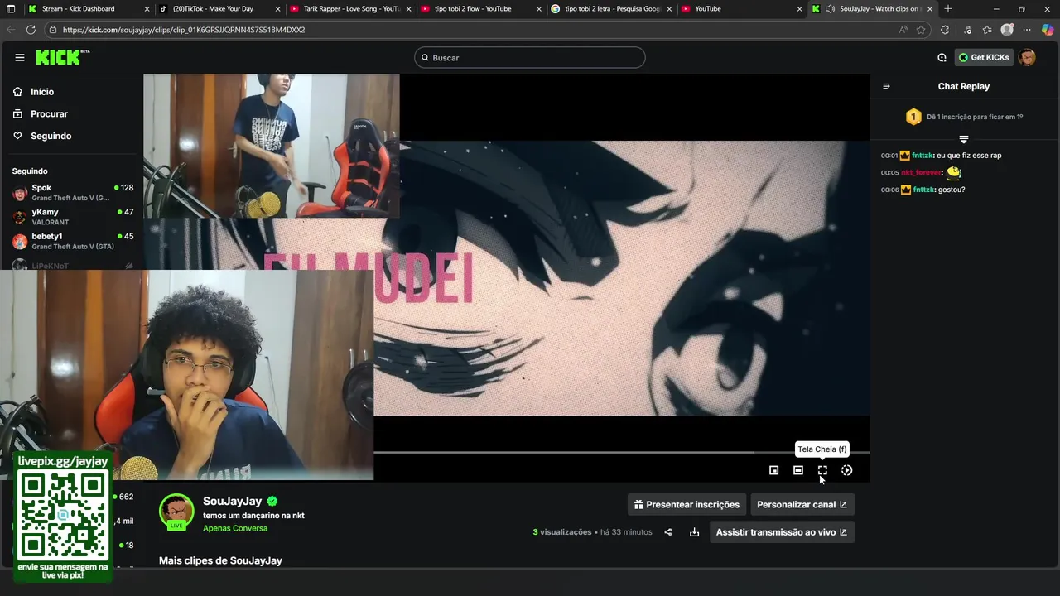This screenshot has height=596, width=1060.
Task: Open the user profile avatar menu
Action: point(1027,57)
